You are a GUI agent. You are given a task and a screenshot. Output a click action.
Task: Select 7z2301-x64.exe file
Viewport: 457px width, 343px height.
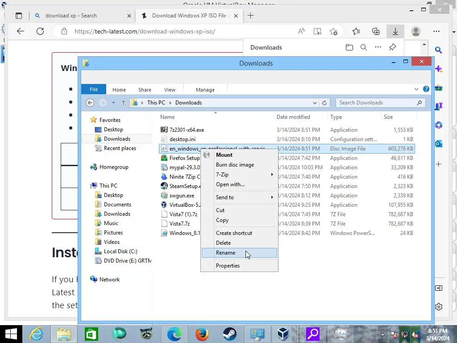pos(187,130)
